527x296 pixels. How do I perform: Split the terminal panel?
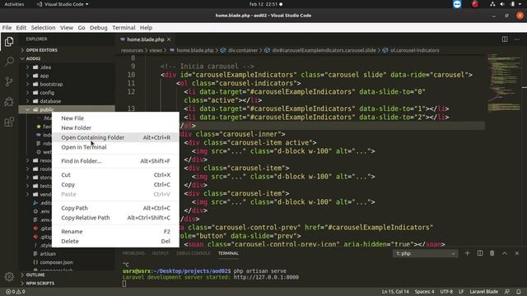pyautogui.click(x=480, y=253)
